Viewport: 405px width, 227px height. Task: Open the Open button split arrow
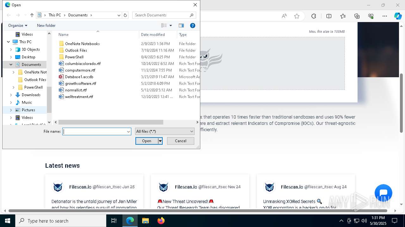pyautogui.click(x=160, y=141)
